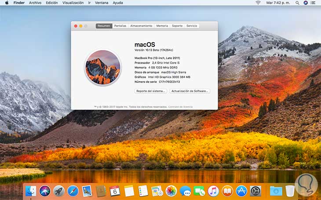Open Trash in the Dock
The width and height of the screenshot is (321, 200).
pos(290,191)
